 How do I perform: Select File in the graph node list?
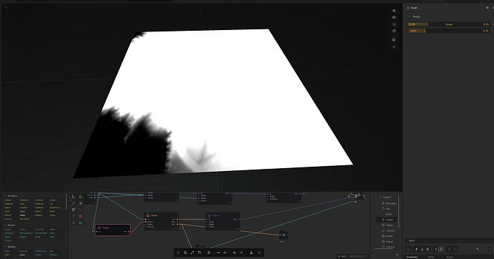pyautogui.click(x=388, y=209)
